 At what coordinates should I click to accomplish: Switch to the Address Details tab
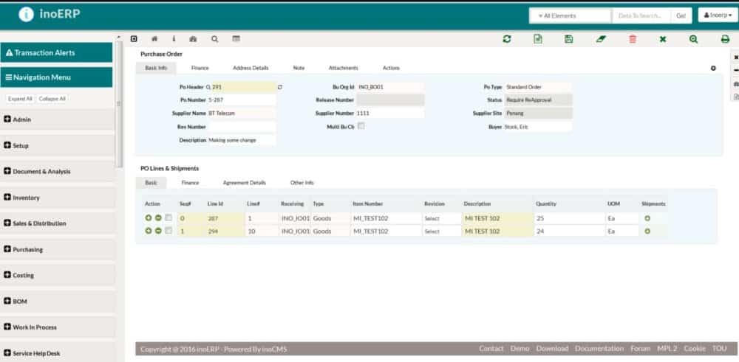point(251,68)
